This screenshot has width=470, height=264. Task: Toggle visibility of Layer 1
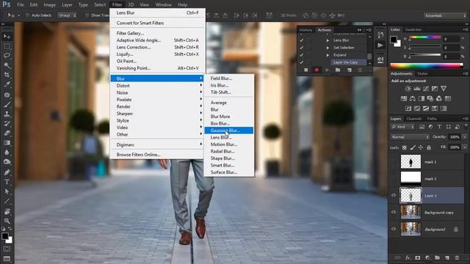coord(394,196)
